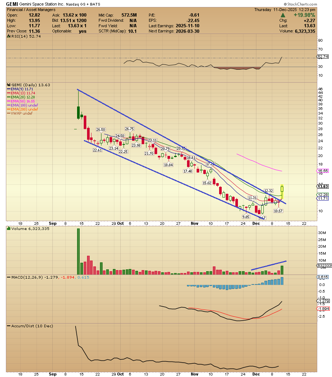Click the 'Accum/Dist (10 Dec)' panel title
This screenshot has width=332, height=377.
click(32, 326)
